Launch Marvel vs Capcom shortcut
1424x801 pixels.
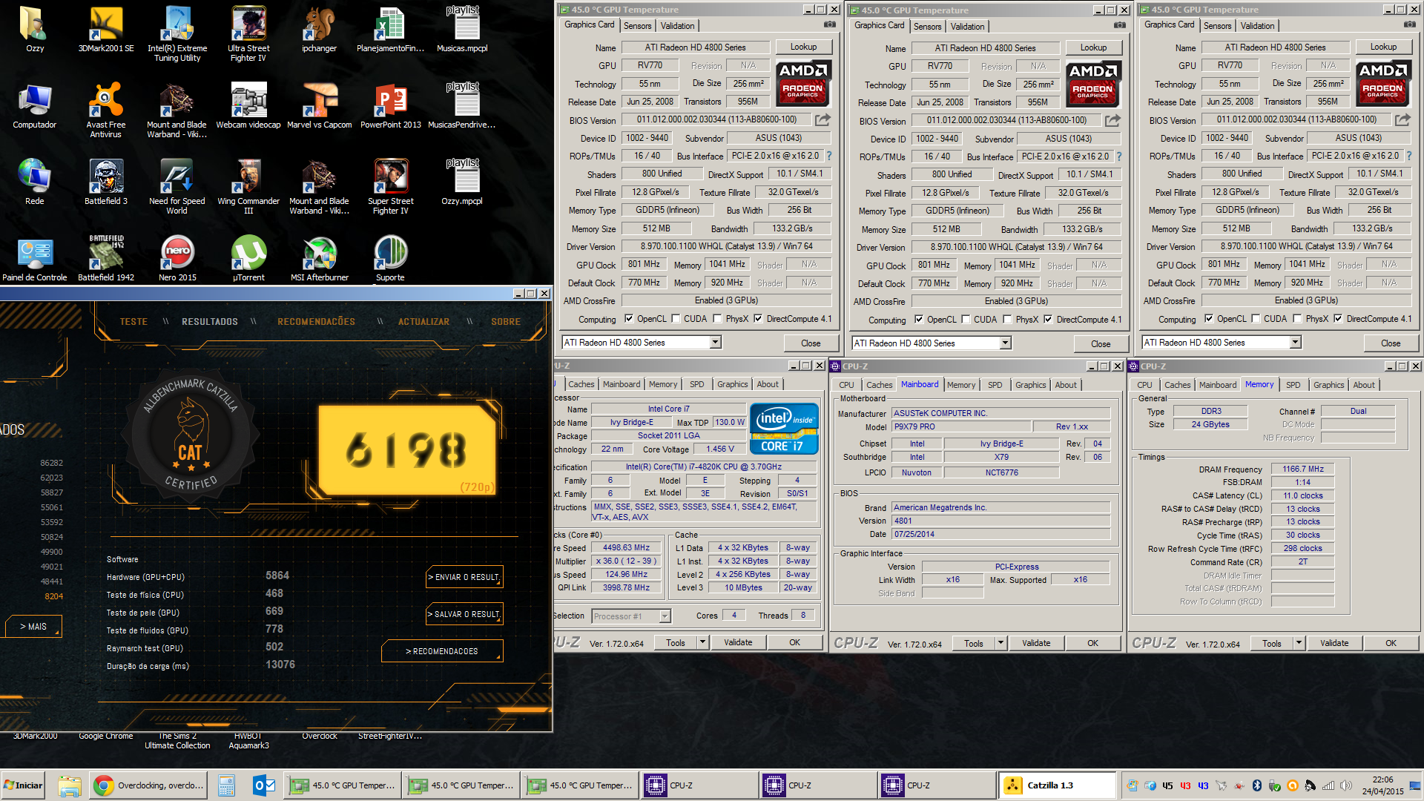coord(320,106)
